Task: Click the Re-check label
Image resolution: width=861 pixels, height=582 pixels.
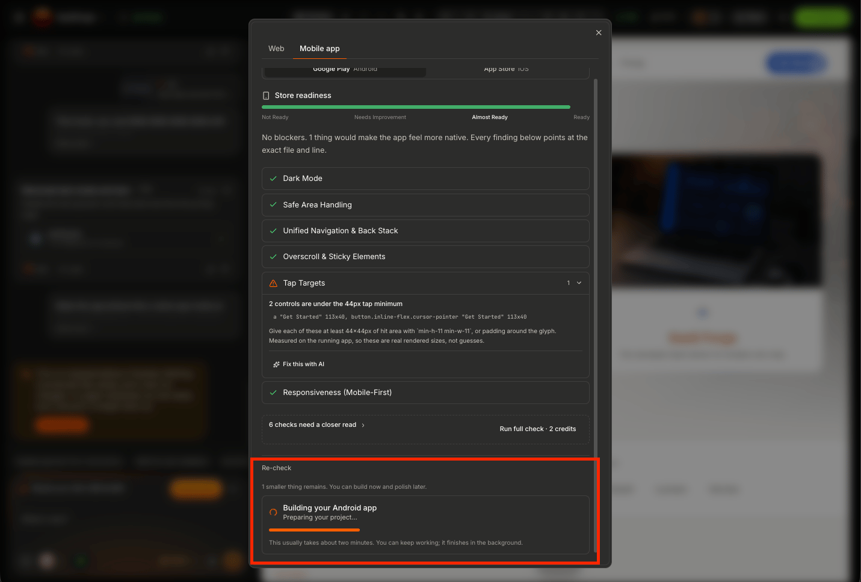Action: point(276,468)
